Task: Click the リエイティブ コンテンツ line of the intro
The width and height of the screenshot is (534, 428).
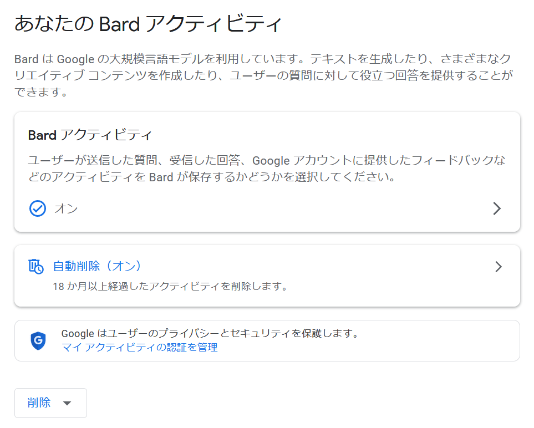Action: pos(263,75)
